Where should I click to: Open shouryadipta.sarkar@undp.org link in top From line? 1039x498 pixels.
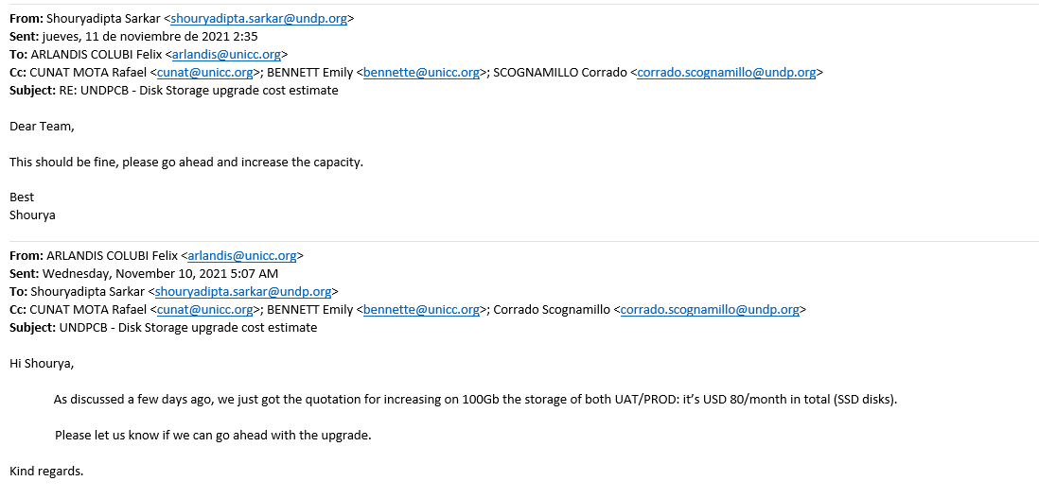258,19
